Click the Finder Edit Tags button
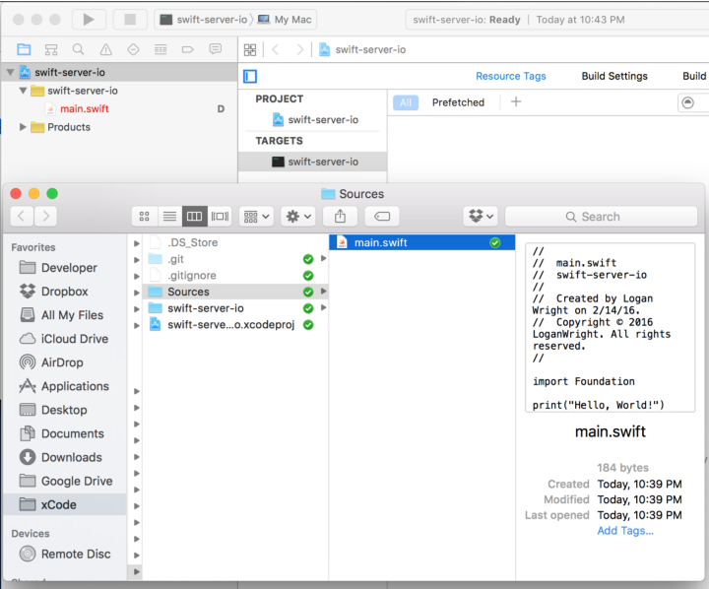Viewport: 709px width, 589px height. [x=382, y=217]
